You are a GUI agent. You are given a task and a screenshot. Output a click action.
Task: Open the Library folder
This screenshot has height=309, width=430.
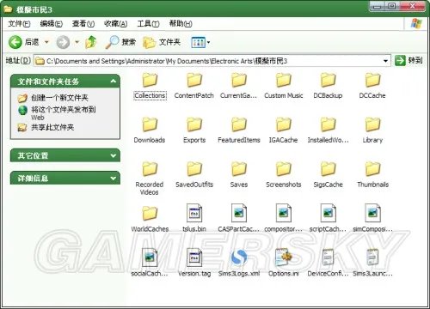point(372,130)
